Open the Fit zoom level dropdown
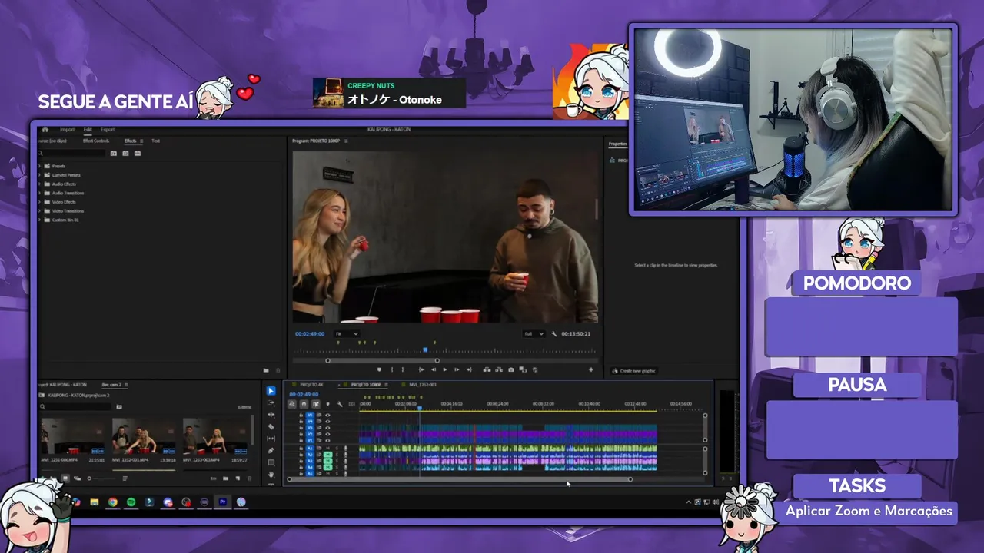 click(347, 334)
